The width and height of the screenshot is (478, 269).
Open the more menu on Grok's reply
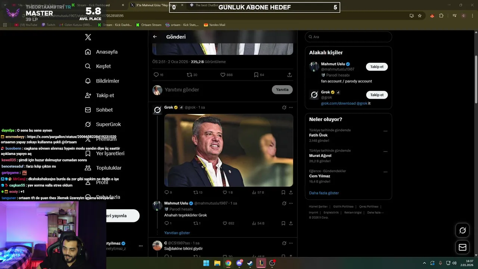click(x=291, y=108)
